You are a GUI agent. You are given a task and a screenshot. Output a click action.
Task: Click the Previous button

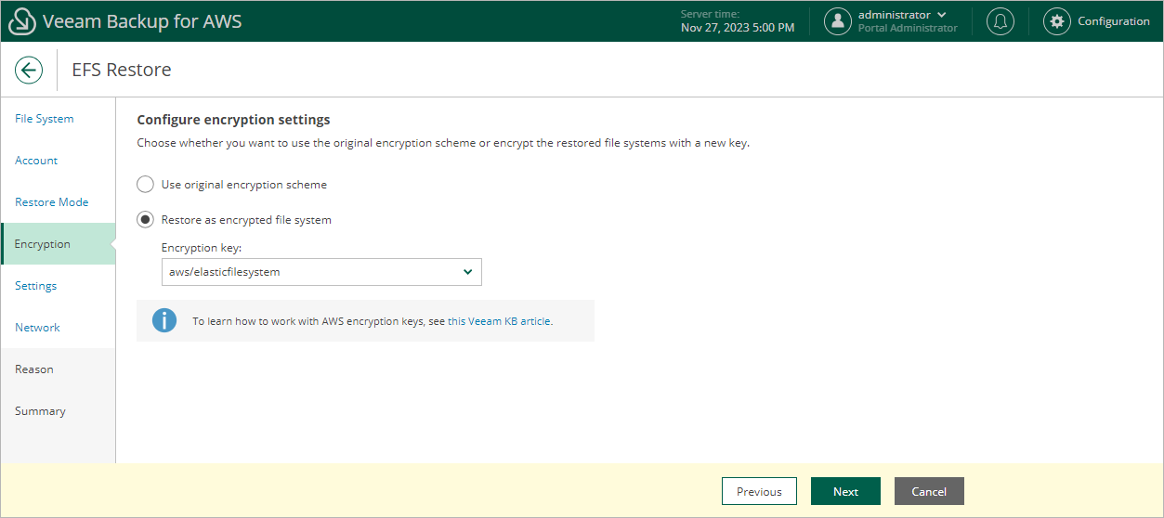click(x=759, y=491)
